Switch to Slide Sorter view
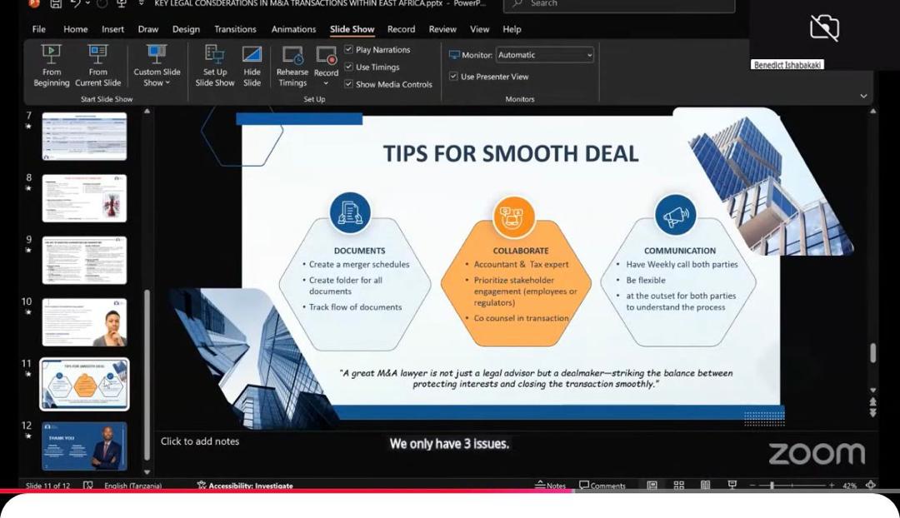900x518 pixels. pyautogui.click(x=678, y=486)
